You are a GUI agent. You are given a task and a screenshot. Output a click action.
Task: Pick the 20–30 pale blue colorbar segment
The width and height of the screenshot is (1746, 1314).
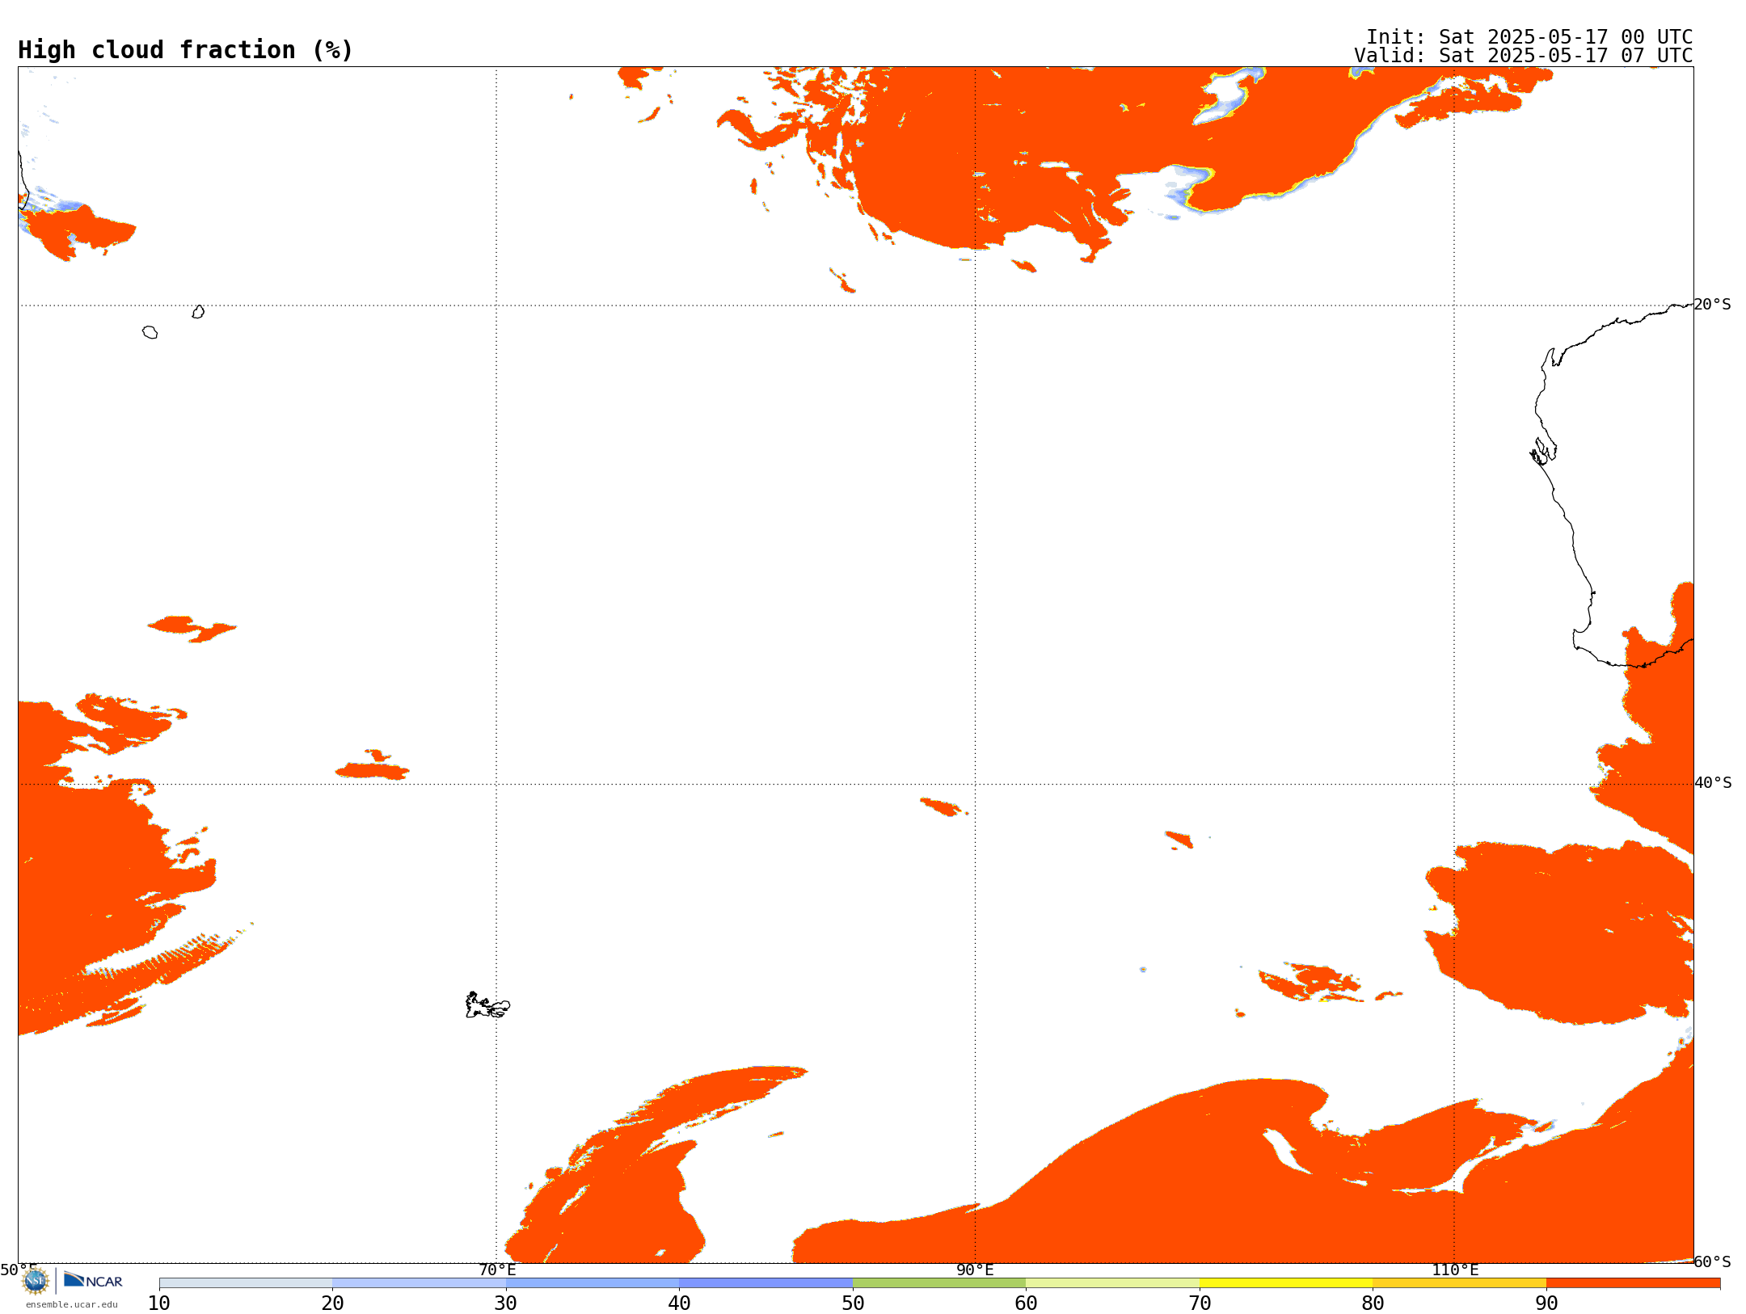tap(419, 1283)
